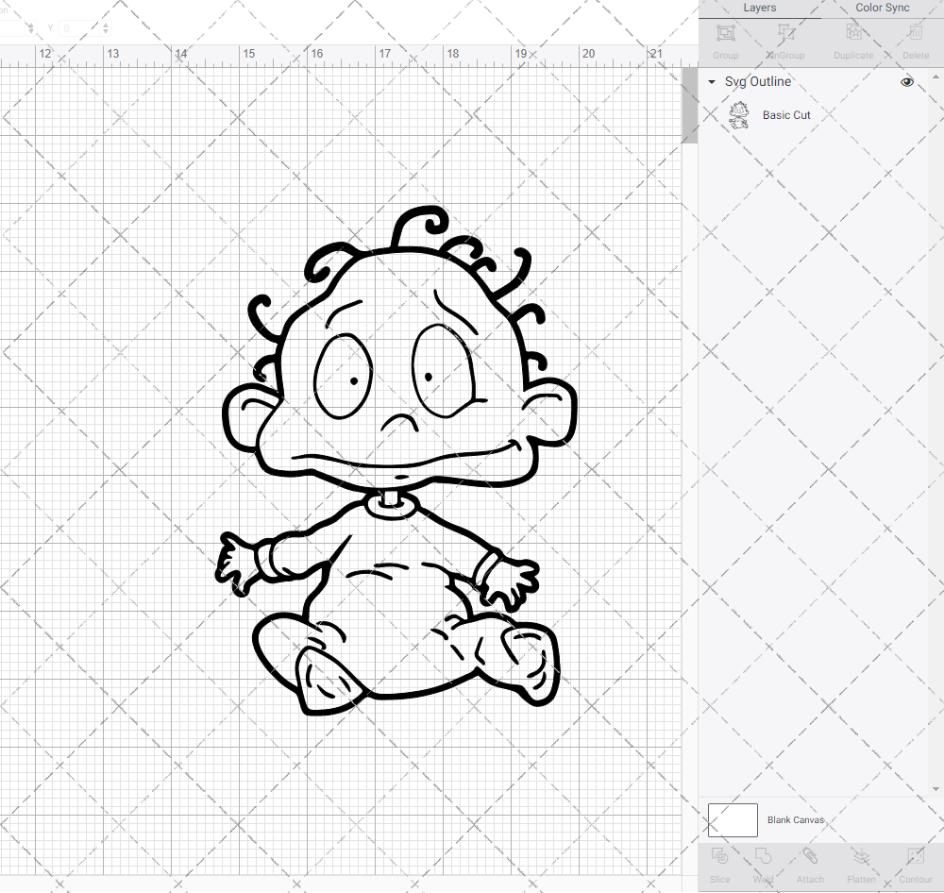This screenshot has height=893, width=944.
Task: Click the Svg Outline layer name
Action: click(757, 82)
